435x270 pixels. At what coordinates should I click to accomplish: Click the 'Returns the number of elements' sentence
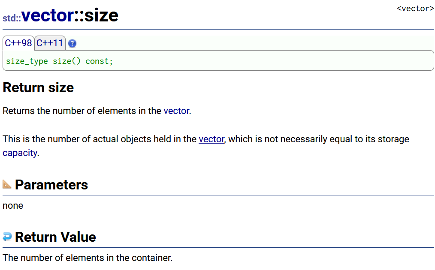coord(97,111)
